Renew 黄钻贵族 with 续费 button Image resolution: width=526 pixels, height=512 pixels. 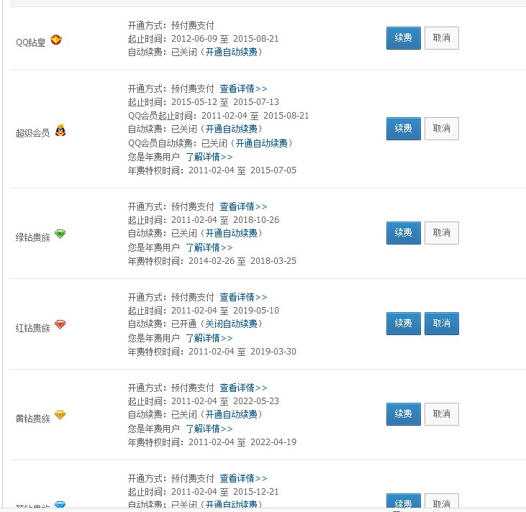coord(403,413)
